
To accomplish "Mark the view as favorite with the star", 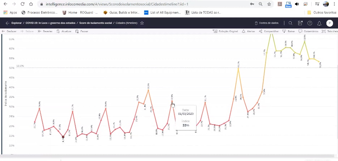I will point(142,23).
